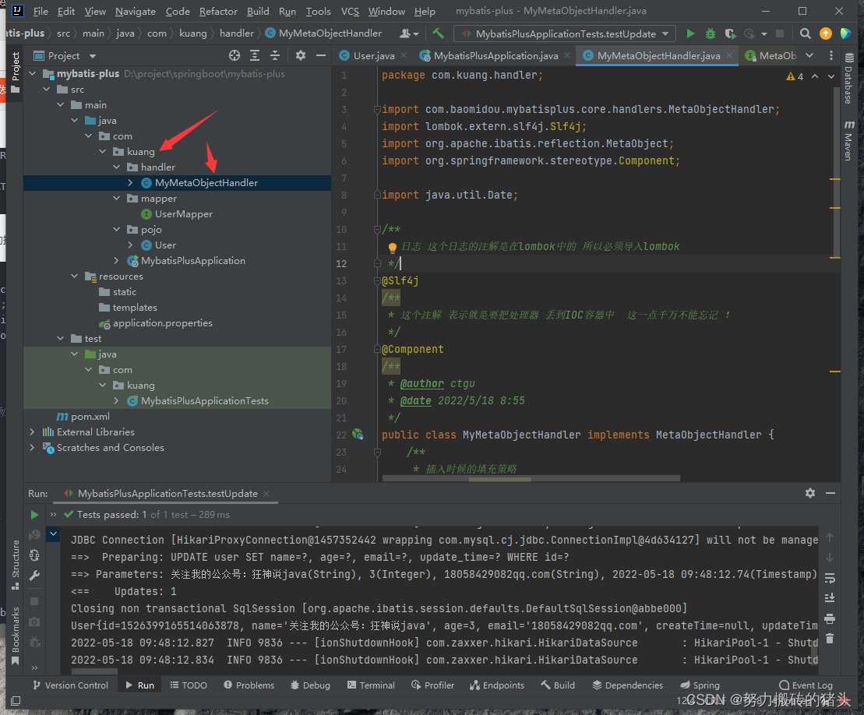Run the selected test configuration
This screenshot has height=715, width=864.
[690, 33]
